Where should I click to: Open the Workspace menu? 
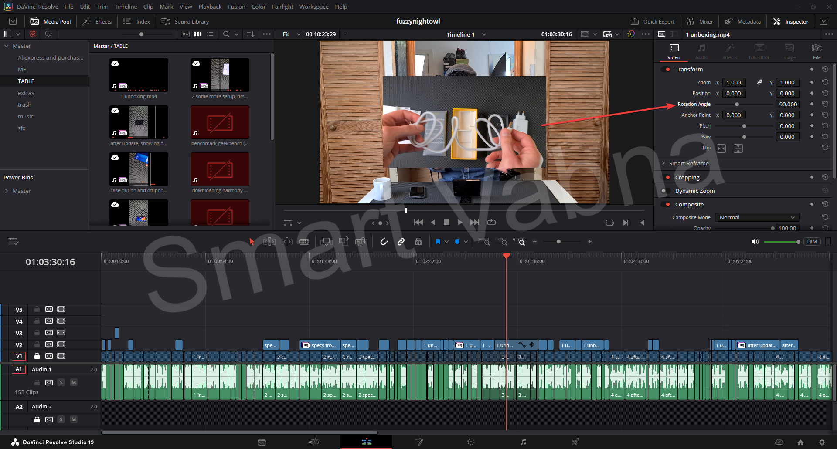coord(314,7)
